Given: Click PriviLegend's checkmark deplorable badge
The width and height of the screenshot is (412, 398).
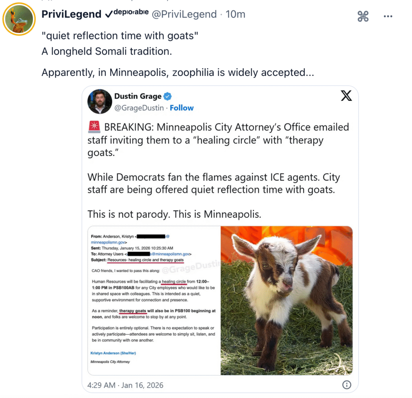Looking at the screenshot, I should pos(127,13).
